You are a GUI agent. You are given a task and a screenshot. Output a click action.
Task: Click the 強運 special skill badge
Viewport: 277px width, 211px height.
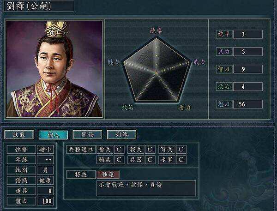tap(108, 175)
